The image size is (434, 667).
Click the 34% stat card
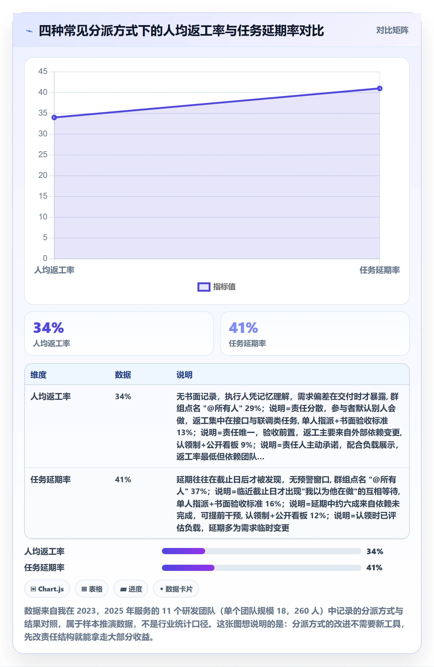pyautogui.click(x=119, y=333)
